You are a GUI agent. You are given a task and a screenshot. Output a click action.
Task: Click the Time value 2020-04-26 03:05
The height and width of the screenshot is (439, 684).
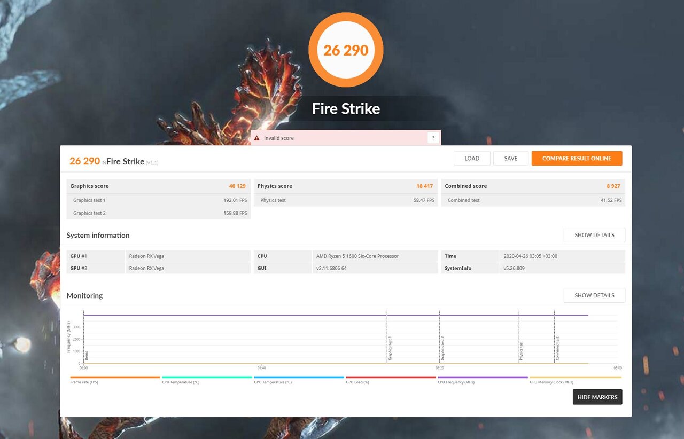(530, 256)
